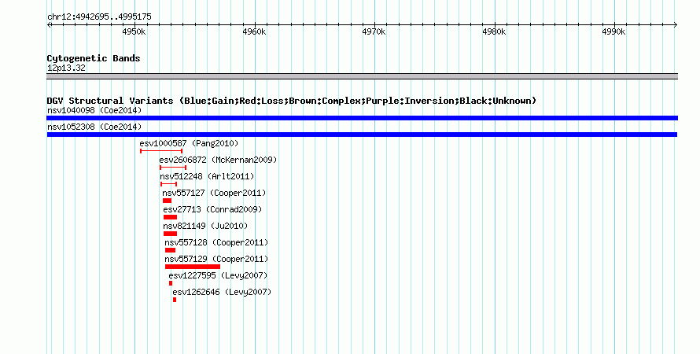This screenshot has height=354, width=700.
Task: Click the red esv2606872 loss span
Action: click(x=173, y=168)
